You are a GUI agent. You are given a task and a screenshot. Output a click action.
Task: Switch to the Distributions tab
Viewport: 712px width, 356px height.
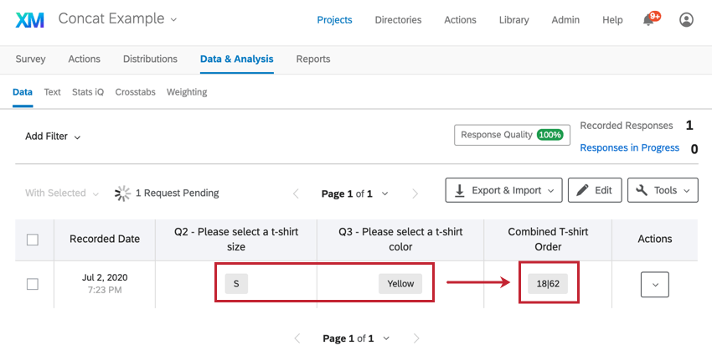(150, 59)
